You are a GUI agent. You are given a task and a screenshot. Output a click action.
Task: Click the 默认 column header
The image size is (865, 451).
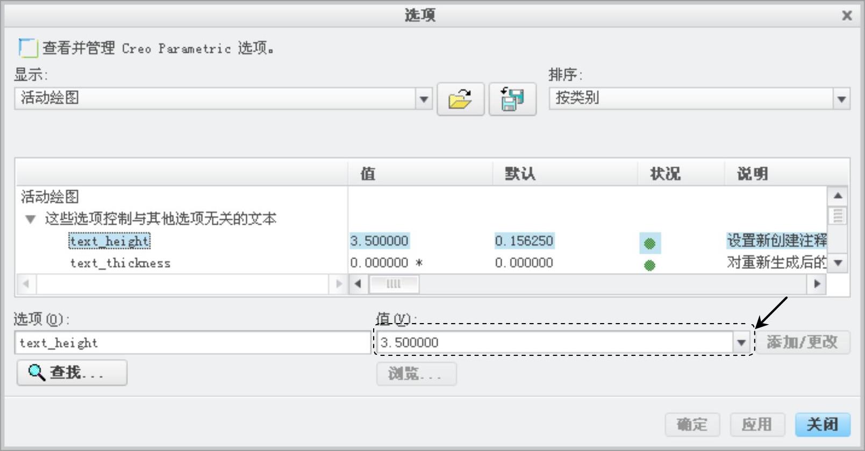coord(565,174)
